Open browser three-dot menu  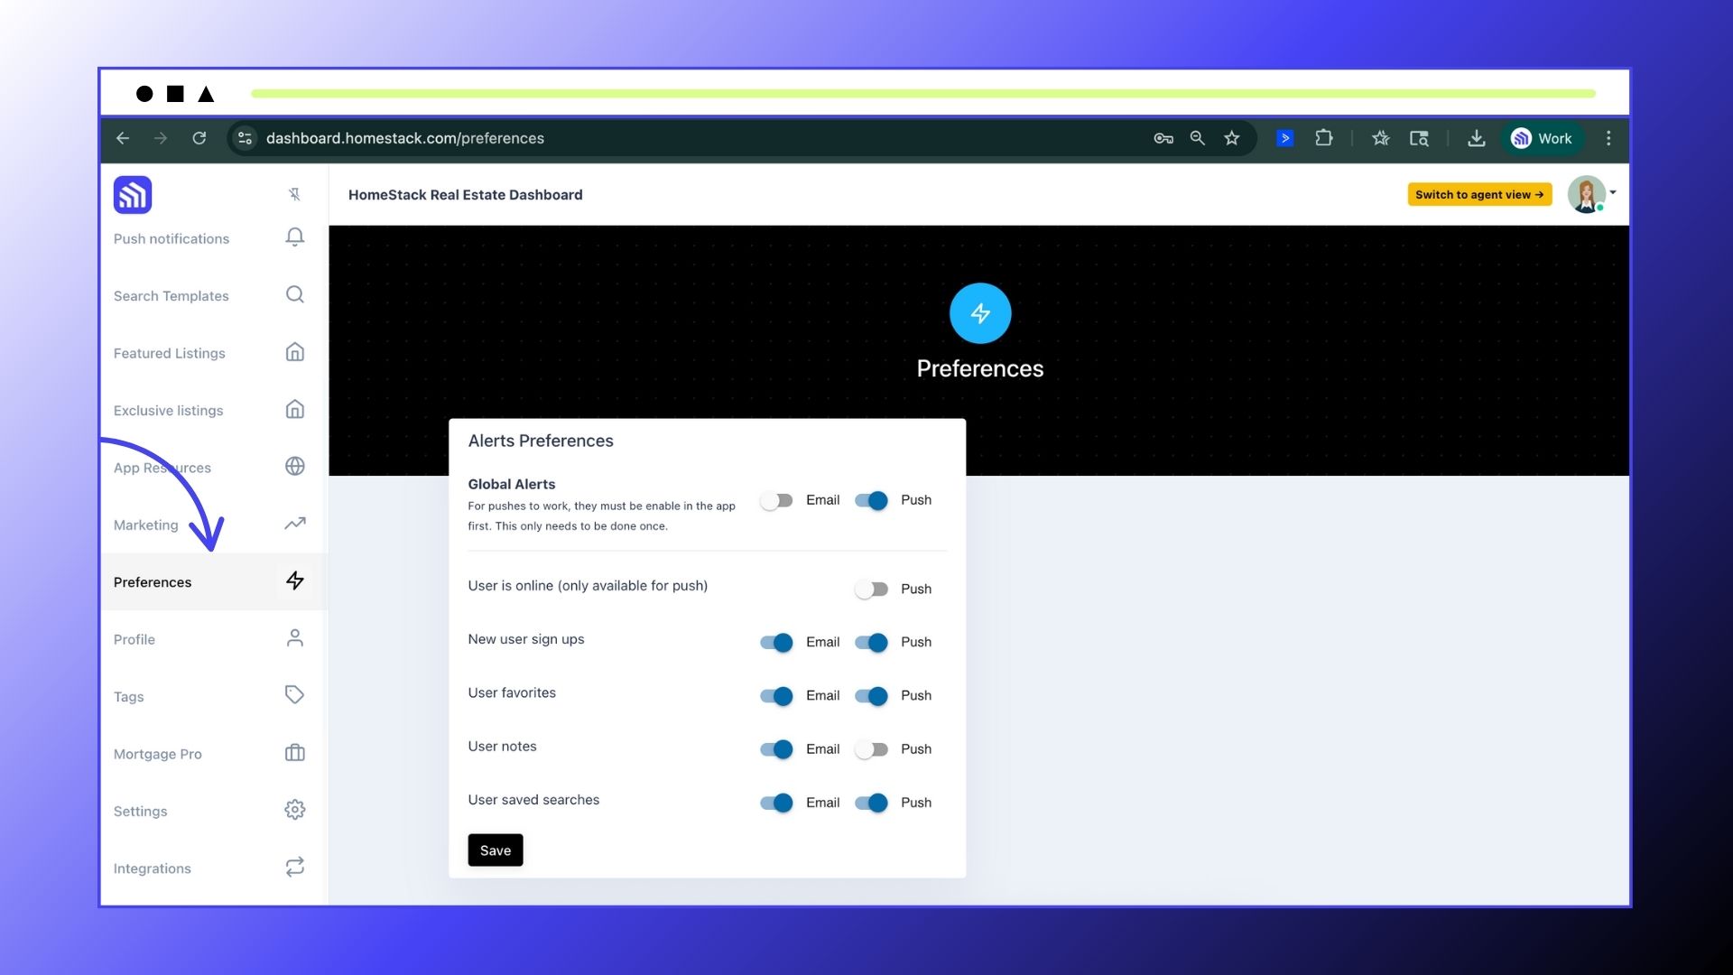pos(1608,138)
